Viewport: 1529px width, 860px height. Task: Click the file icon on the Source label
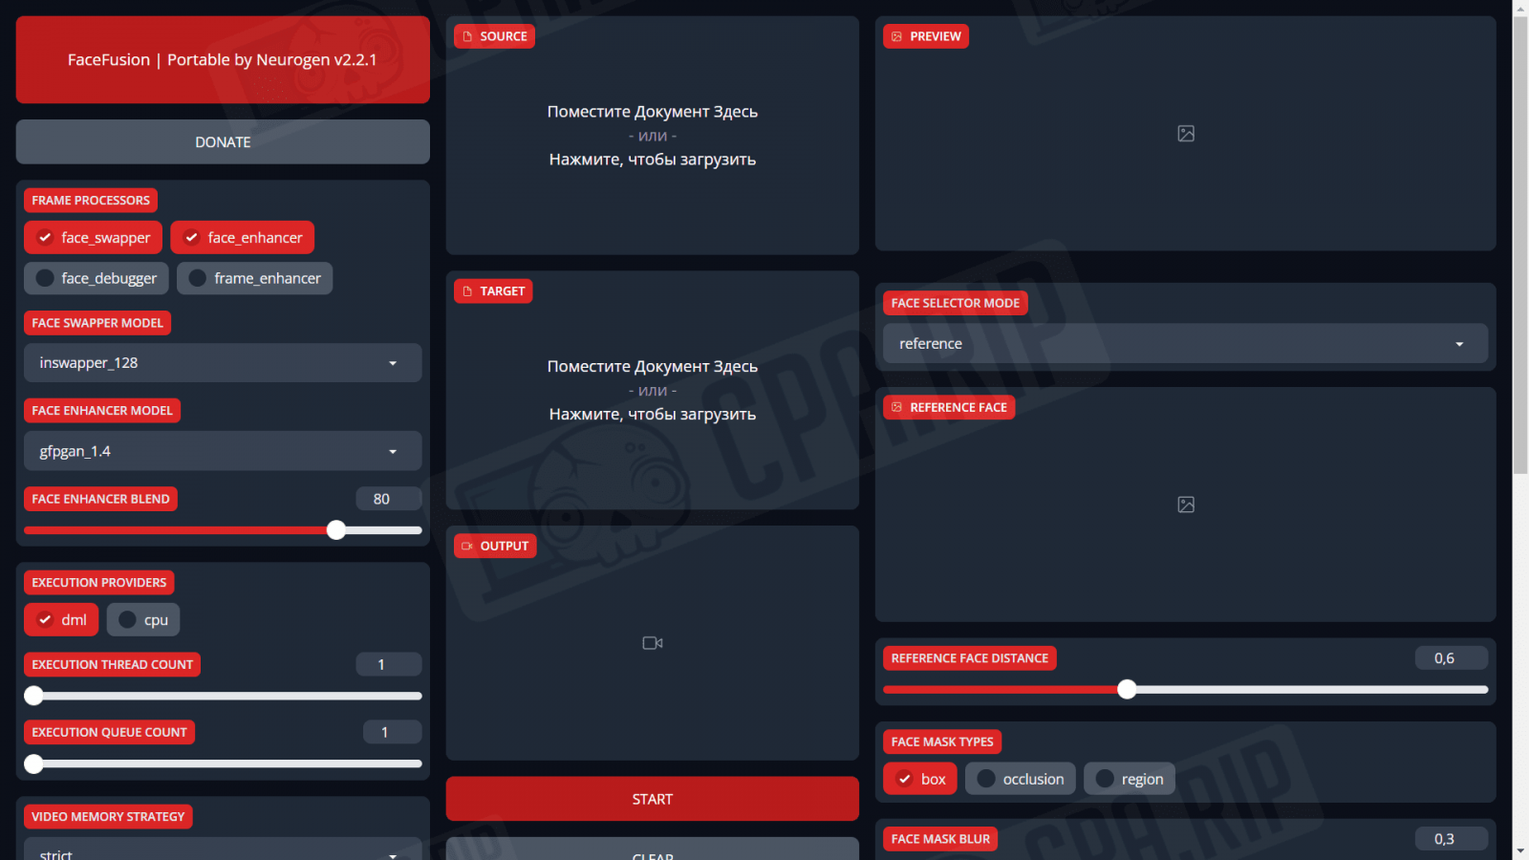(467, 36)
